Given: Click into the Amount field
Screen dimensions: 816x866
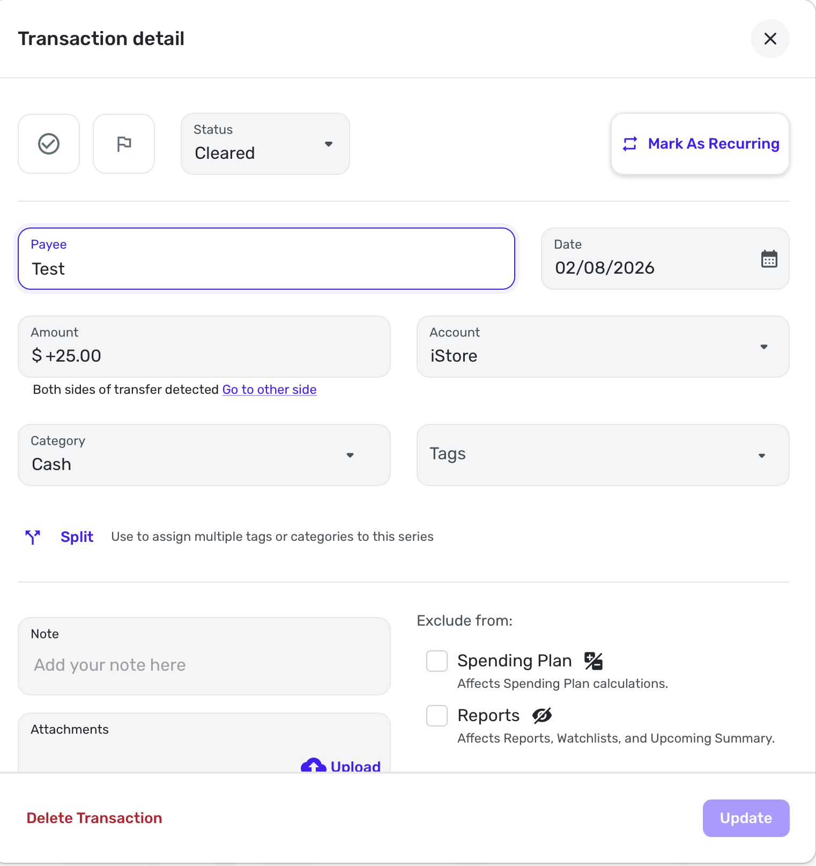Looking at the screenshot, I should click(x=204, y=355).
